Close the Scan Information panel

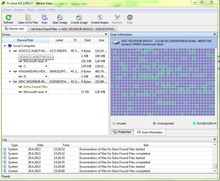pyautogui.click(x=215, y=34)
